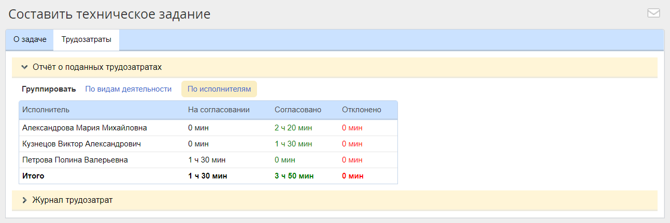Click the envelope mail icon

coord(653,13)
